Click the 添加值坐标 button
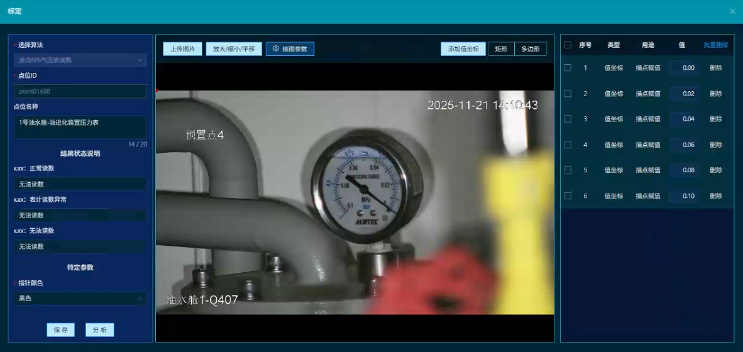Image resolution: width=743 pixels, height=352 pixels. point(463,49)
